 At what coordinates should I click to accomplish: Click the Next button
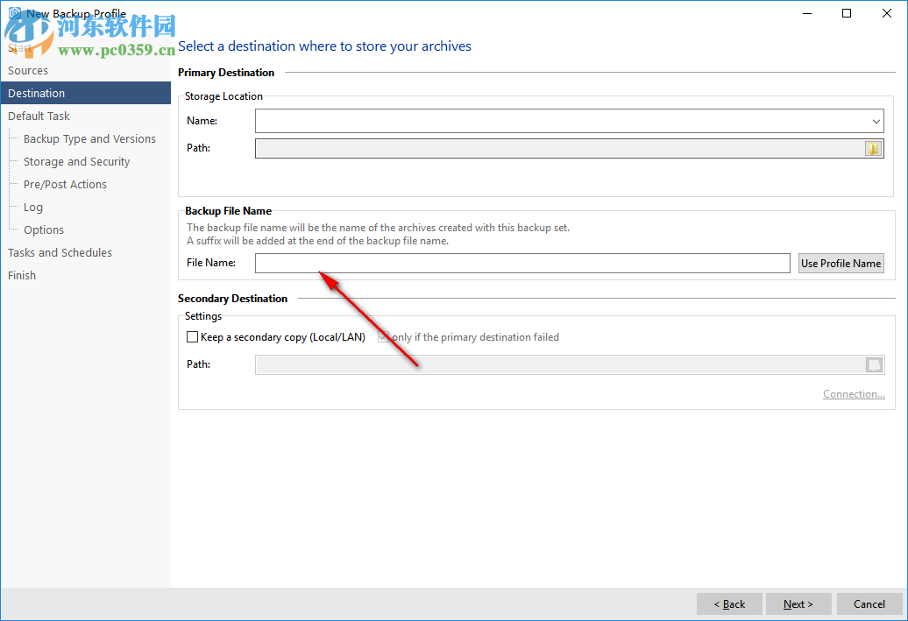click(798, 603)
